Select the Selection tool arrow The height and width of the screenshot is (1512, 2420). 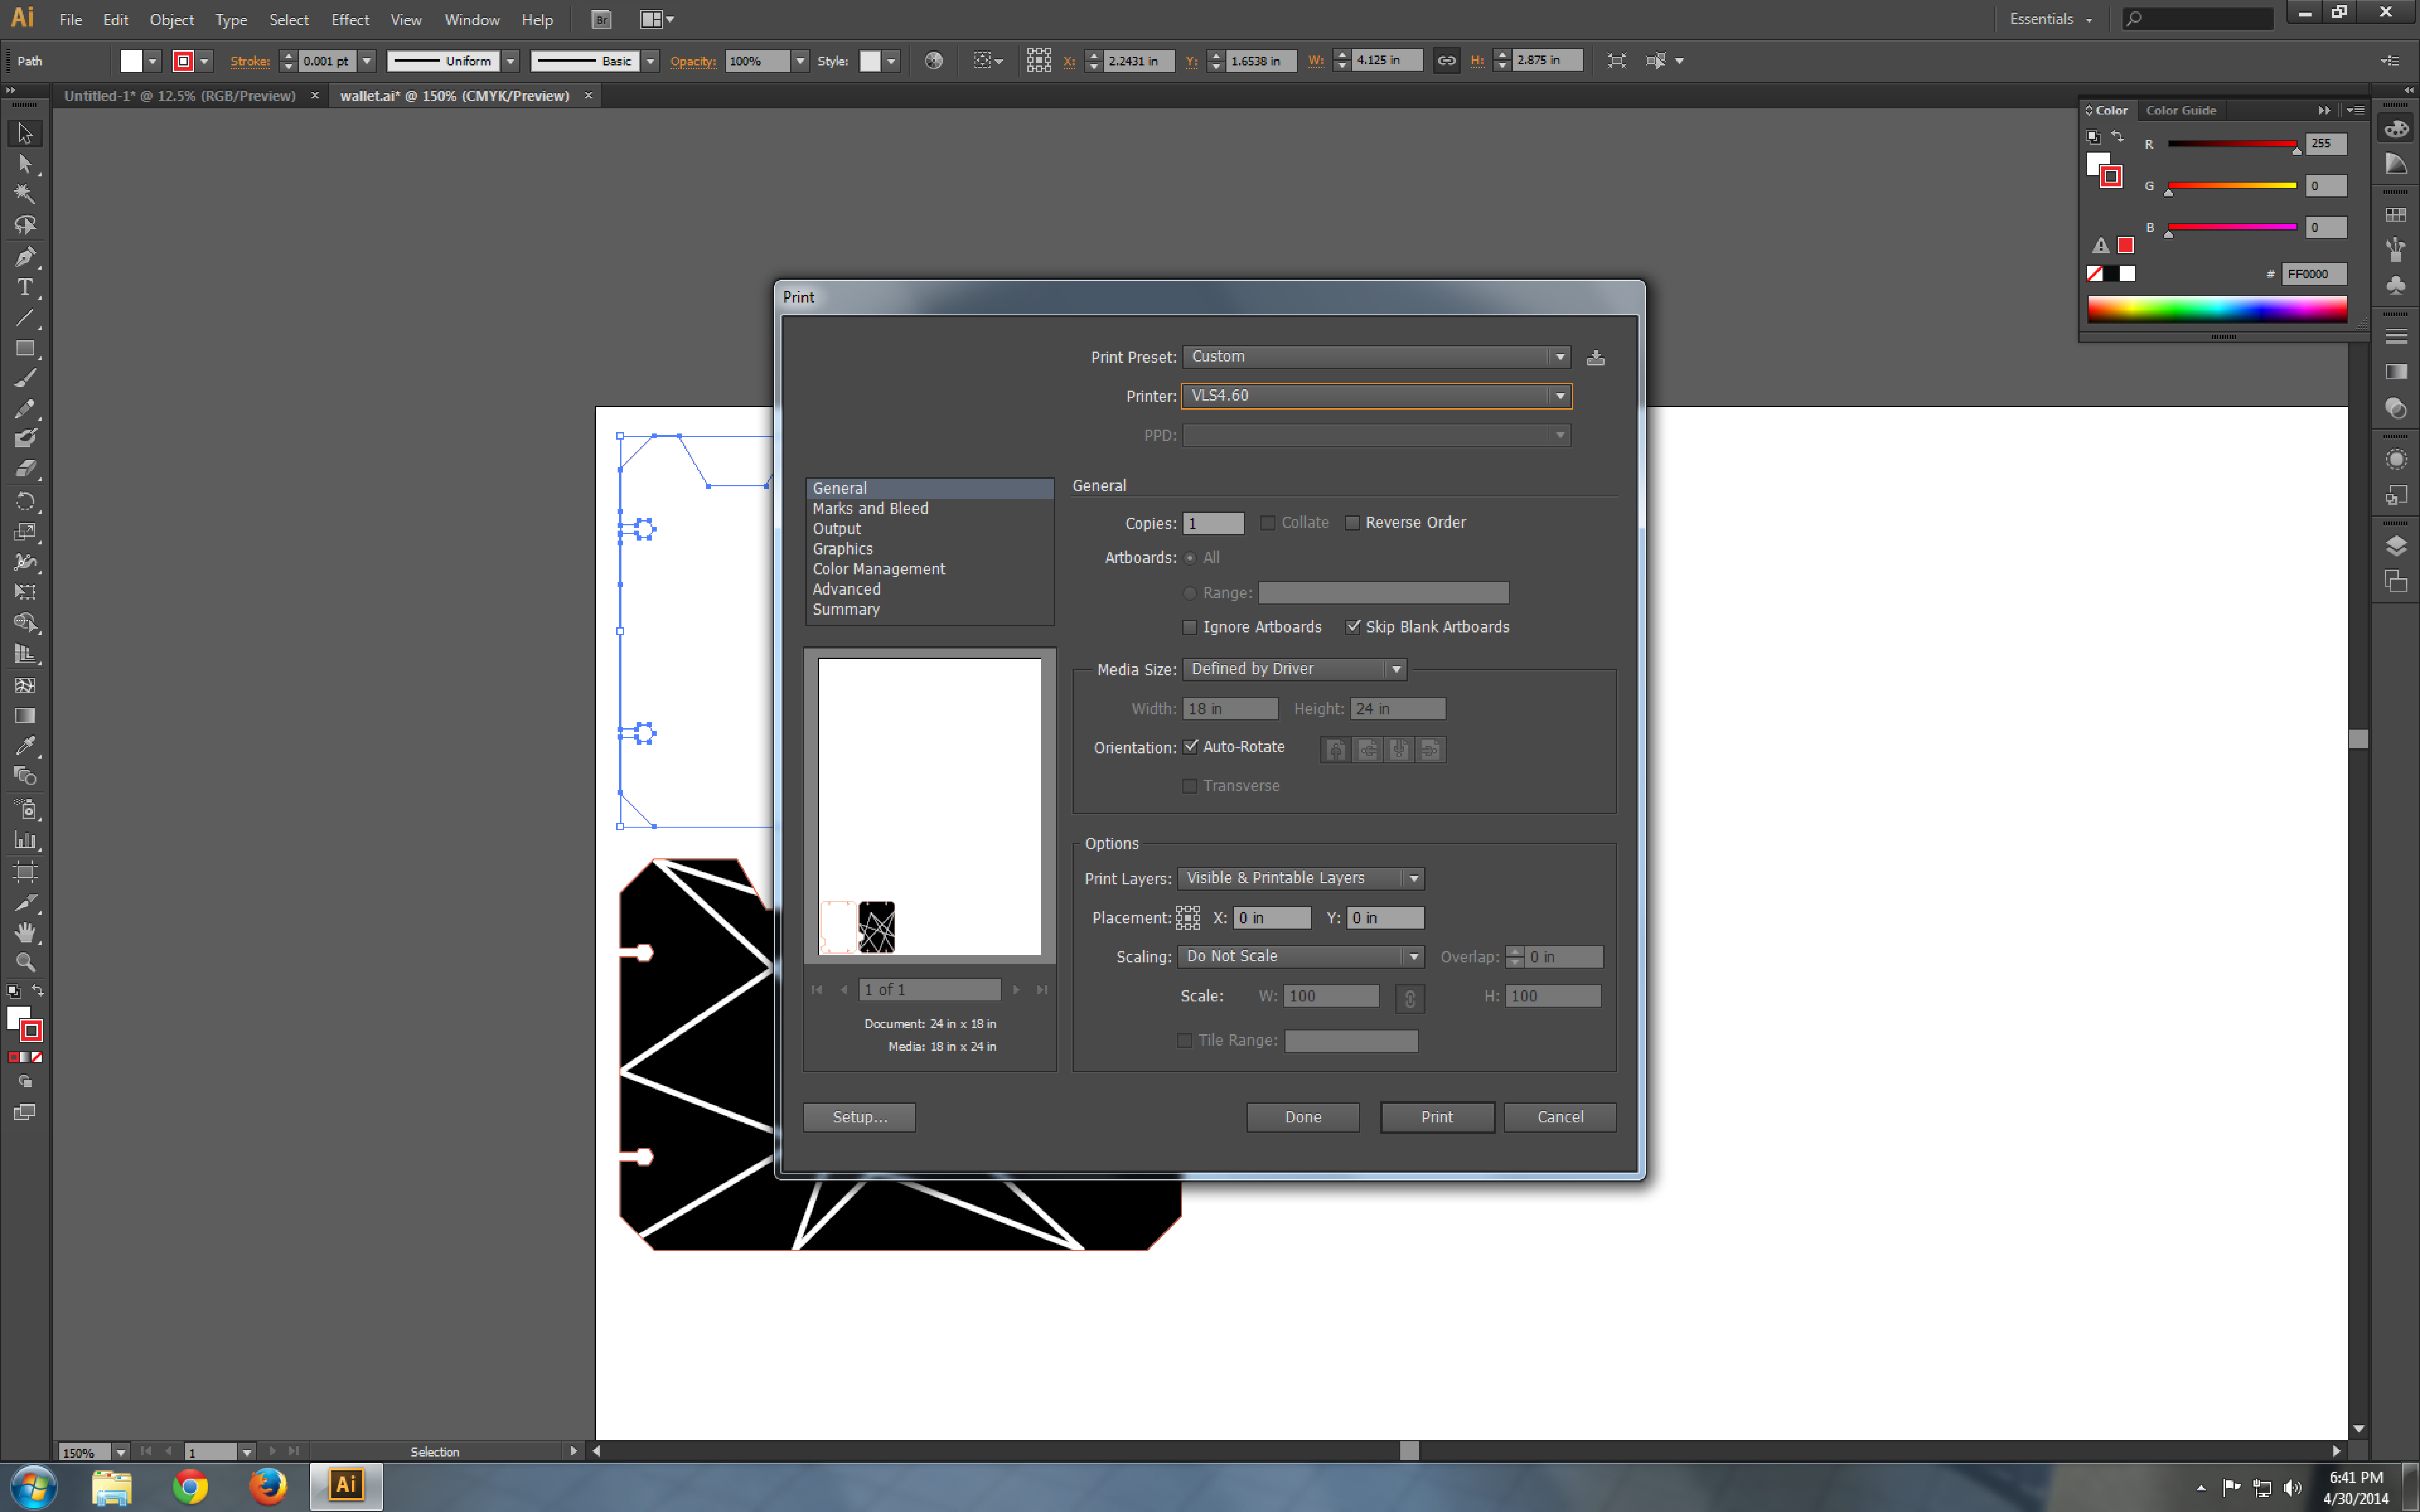pyautogui.click(x=25, y=133)
